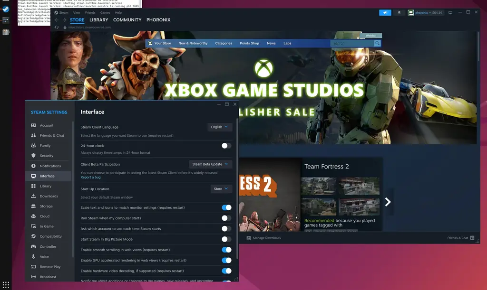Open Family settings section
Screen dimensions: 487x290
click(45, 146)
